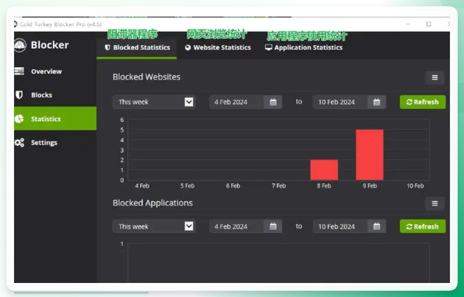Click the monitor icon on Application Statistics tab
This screenshot has height=297, width=464.
(x=268, y=47)
